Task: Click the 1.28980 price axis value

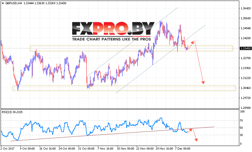Action: 246,108
